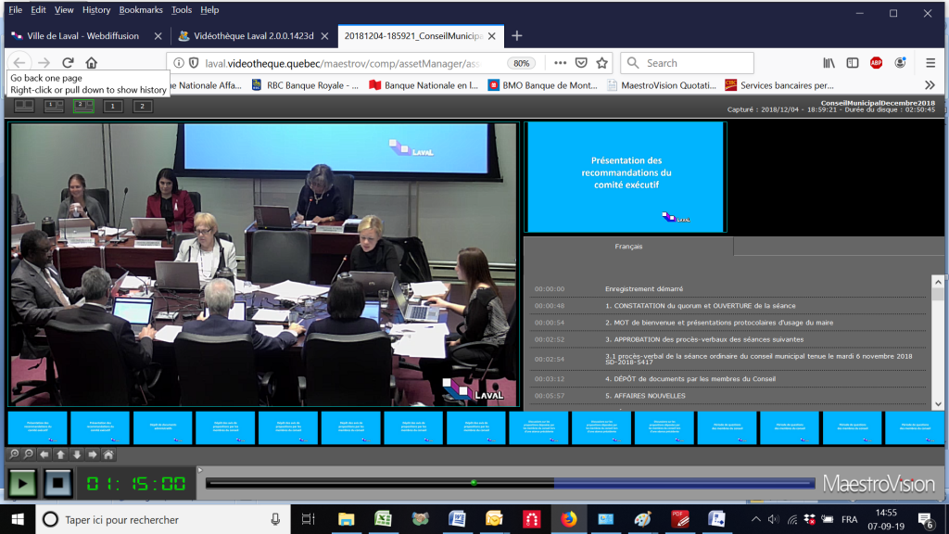Click the zoom in magnifier on thumbnail strip

[x=15, y=454]
